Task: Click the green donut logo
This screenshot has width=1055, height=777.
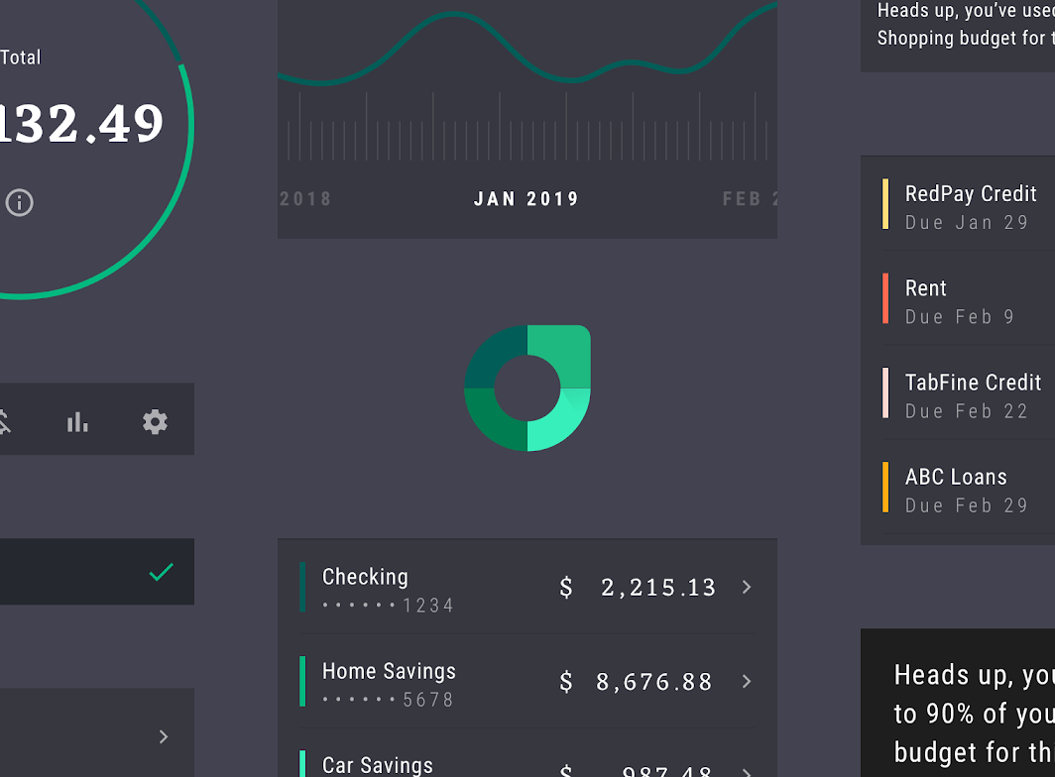Action: click(527, 388)
